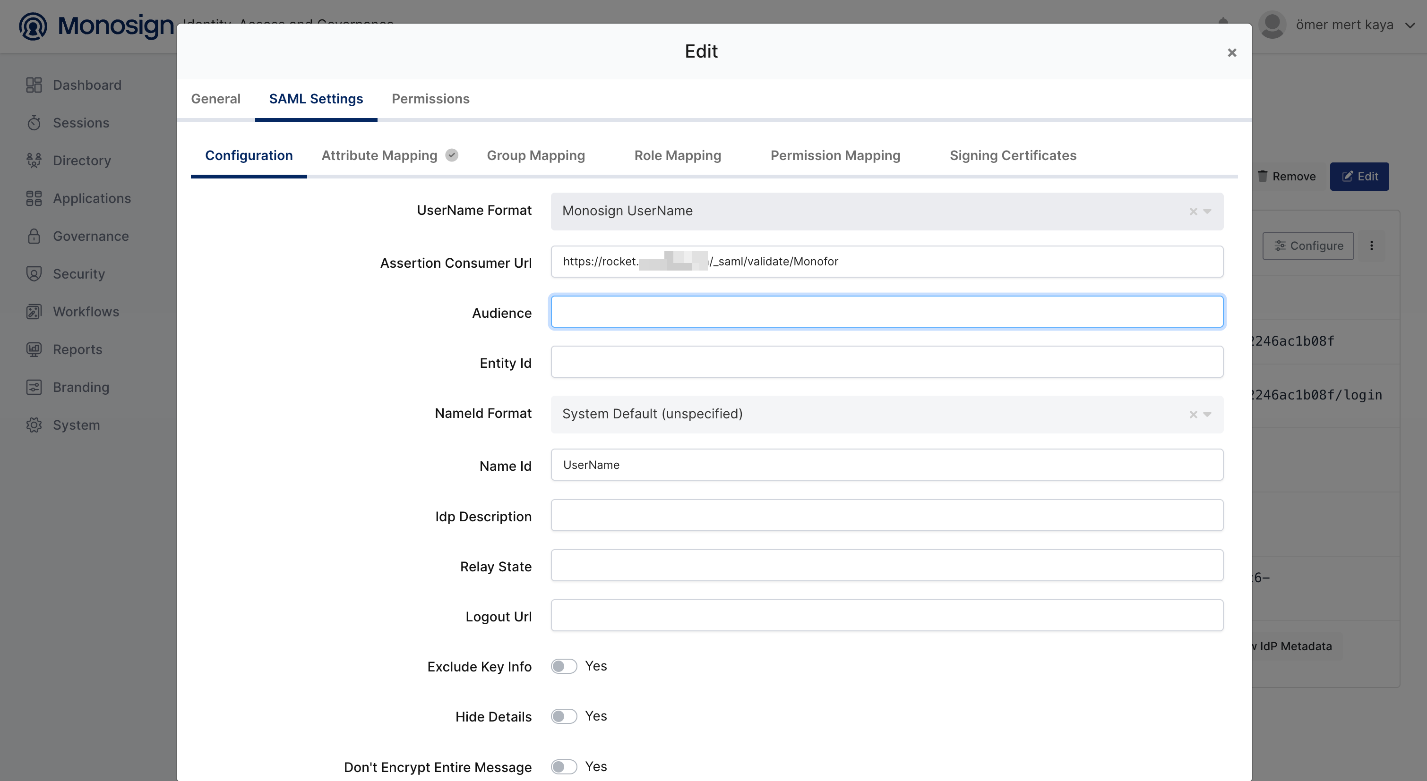Click into the Audience input field

(x=887, y=312)
